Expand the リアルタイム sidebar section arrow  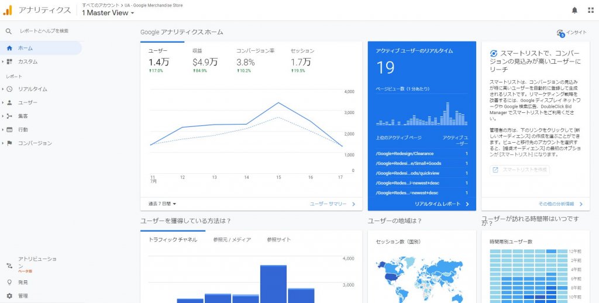pos(3,89)
